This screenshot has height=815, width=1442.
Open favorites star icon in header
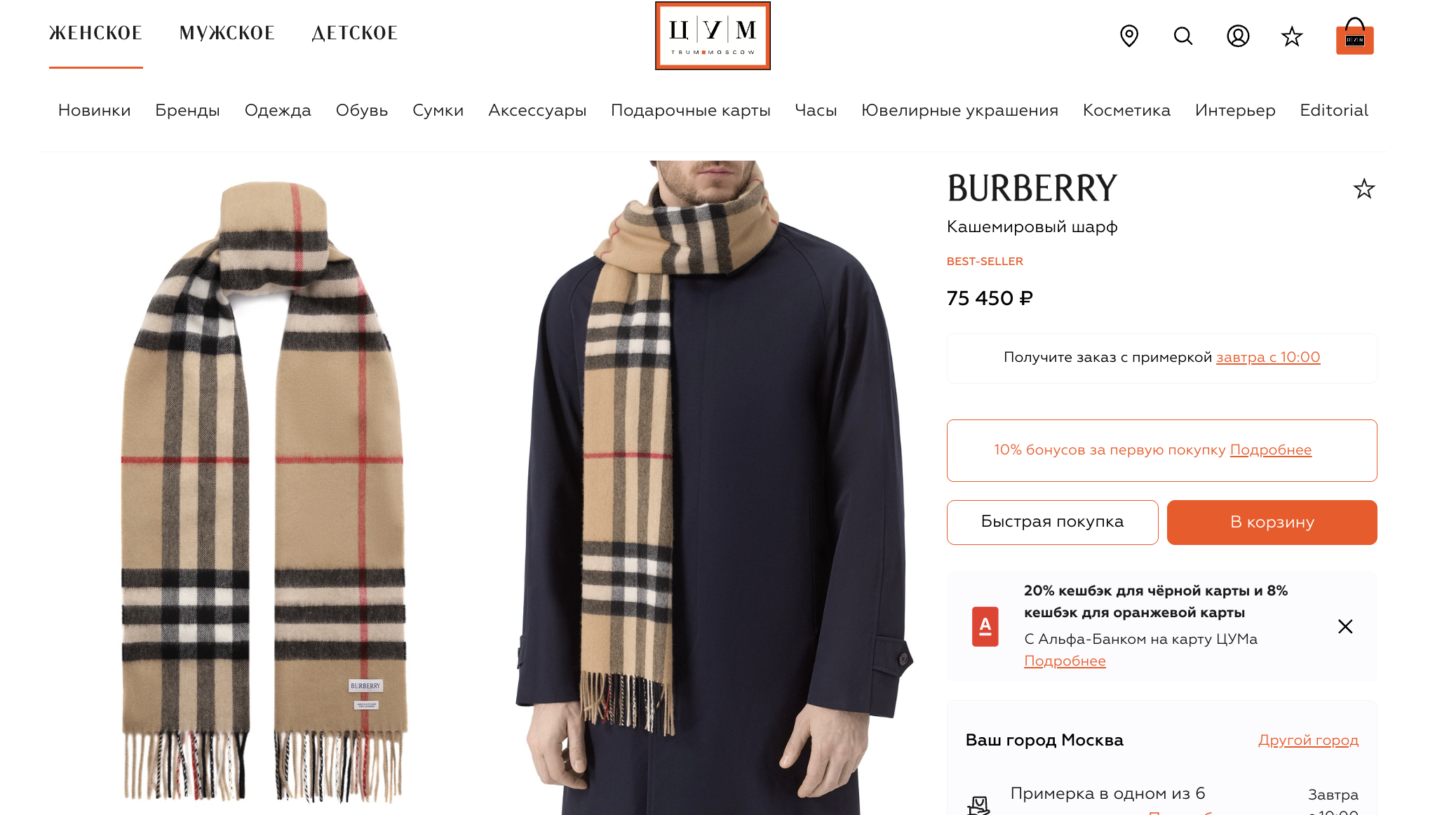click(1292, 36)
